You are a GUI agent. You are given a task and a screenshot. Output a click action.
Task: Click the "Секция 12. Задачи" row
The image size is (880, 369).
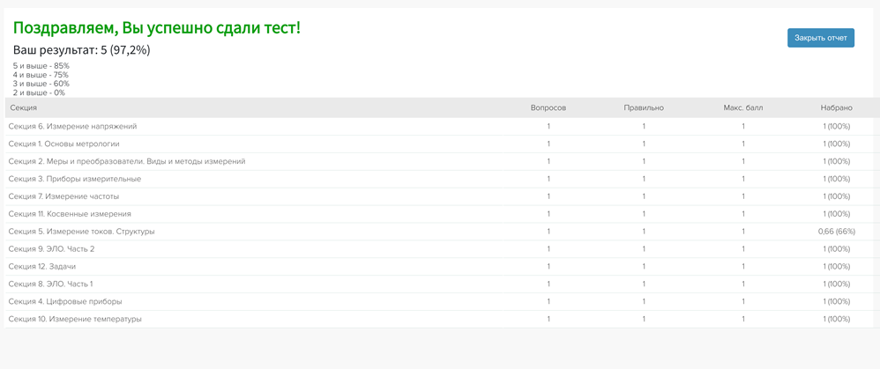[42, 267]
